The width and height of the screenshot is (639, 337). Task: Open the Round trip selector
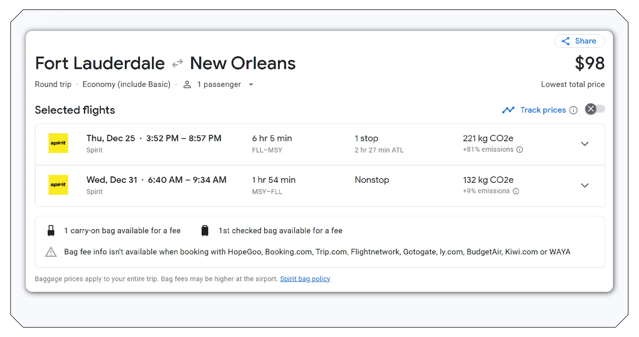[x=53, y=84]
